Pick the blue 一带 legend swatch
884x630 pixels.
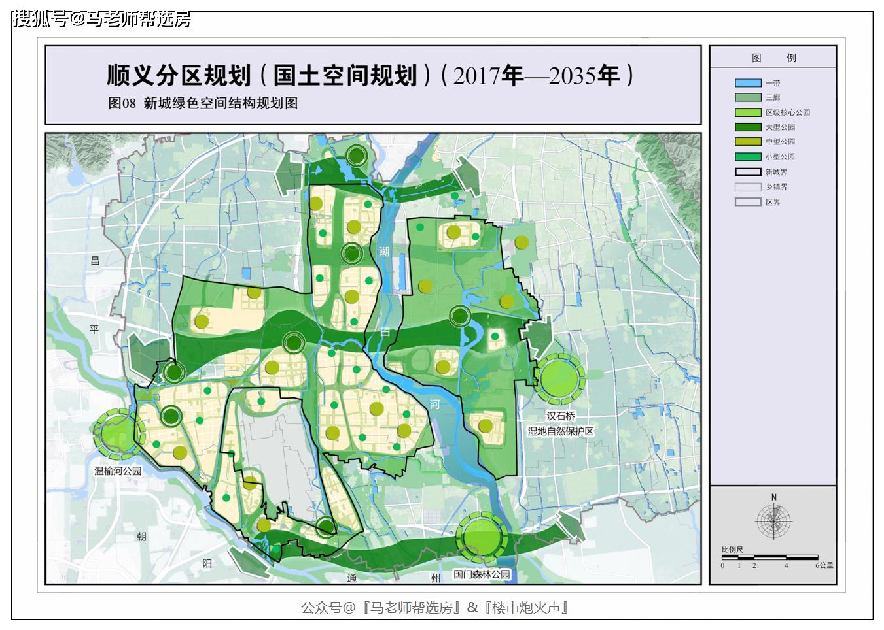pos(748,83)
